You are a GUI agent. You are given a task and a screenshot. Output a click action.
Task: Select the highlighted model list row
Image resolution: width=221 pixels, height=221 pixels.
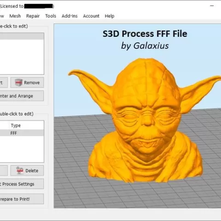tap(22, 36)
